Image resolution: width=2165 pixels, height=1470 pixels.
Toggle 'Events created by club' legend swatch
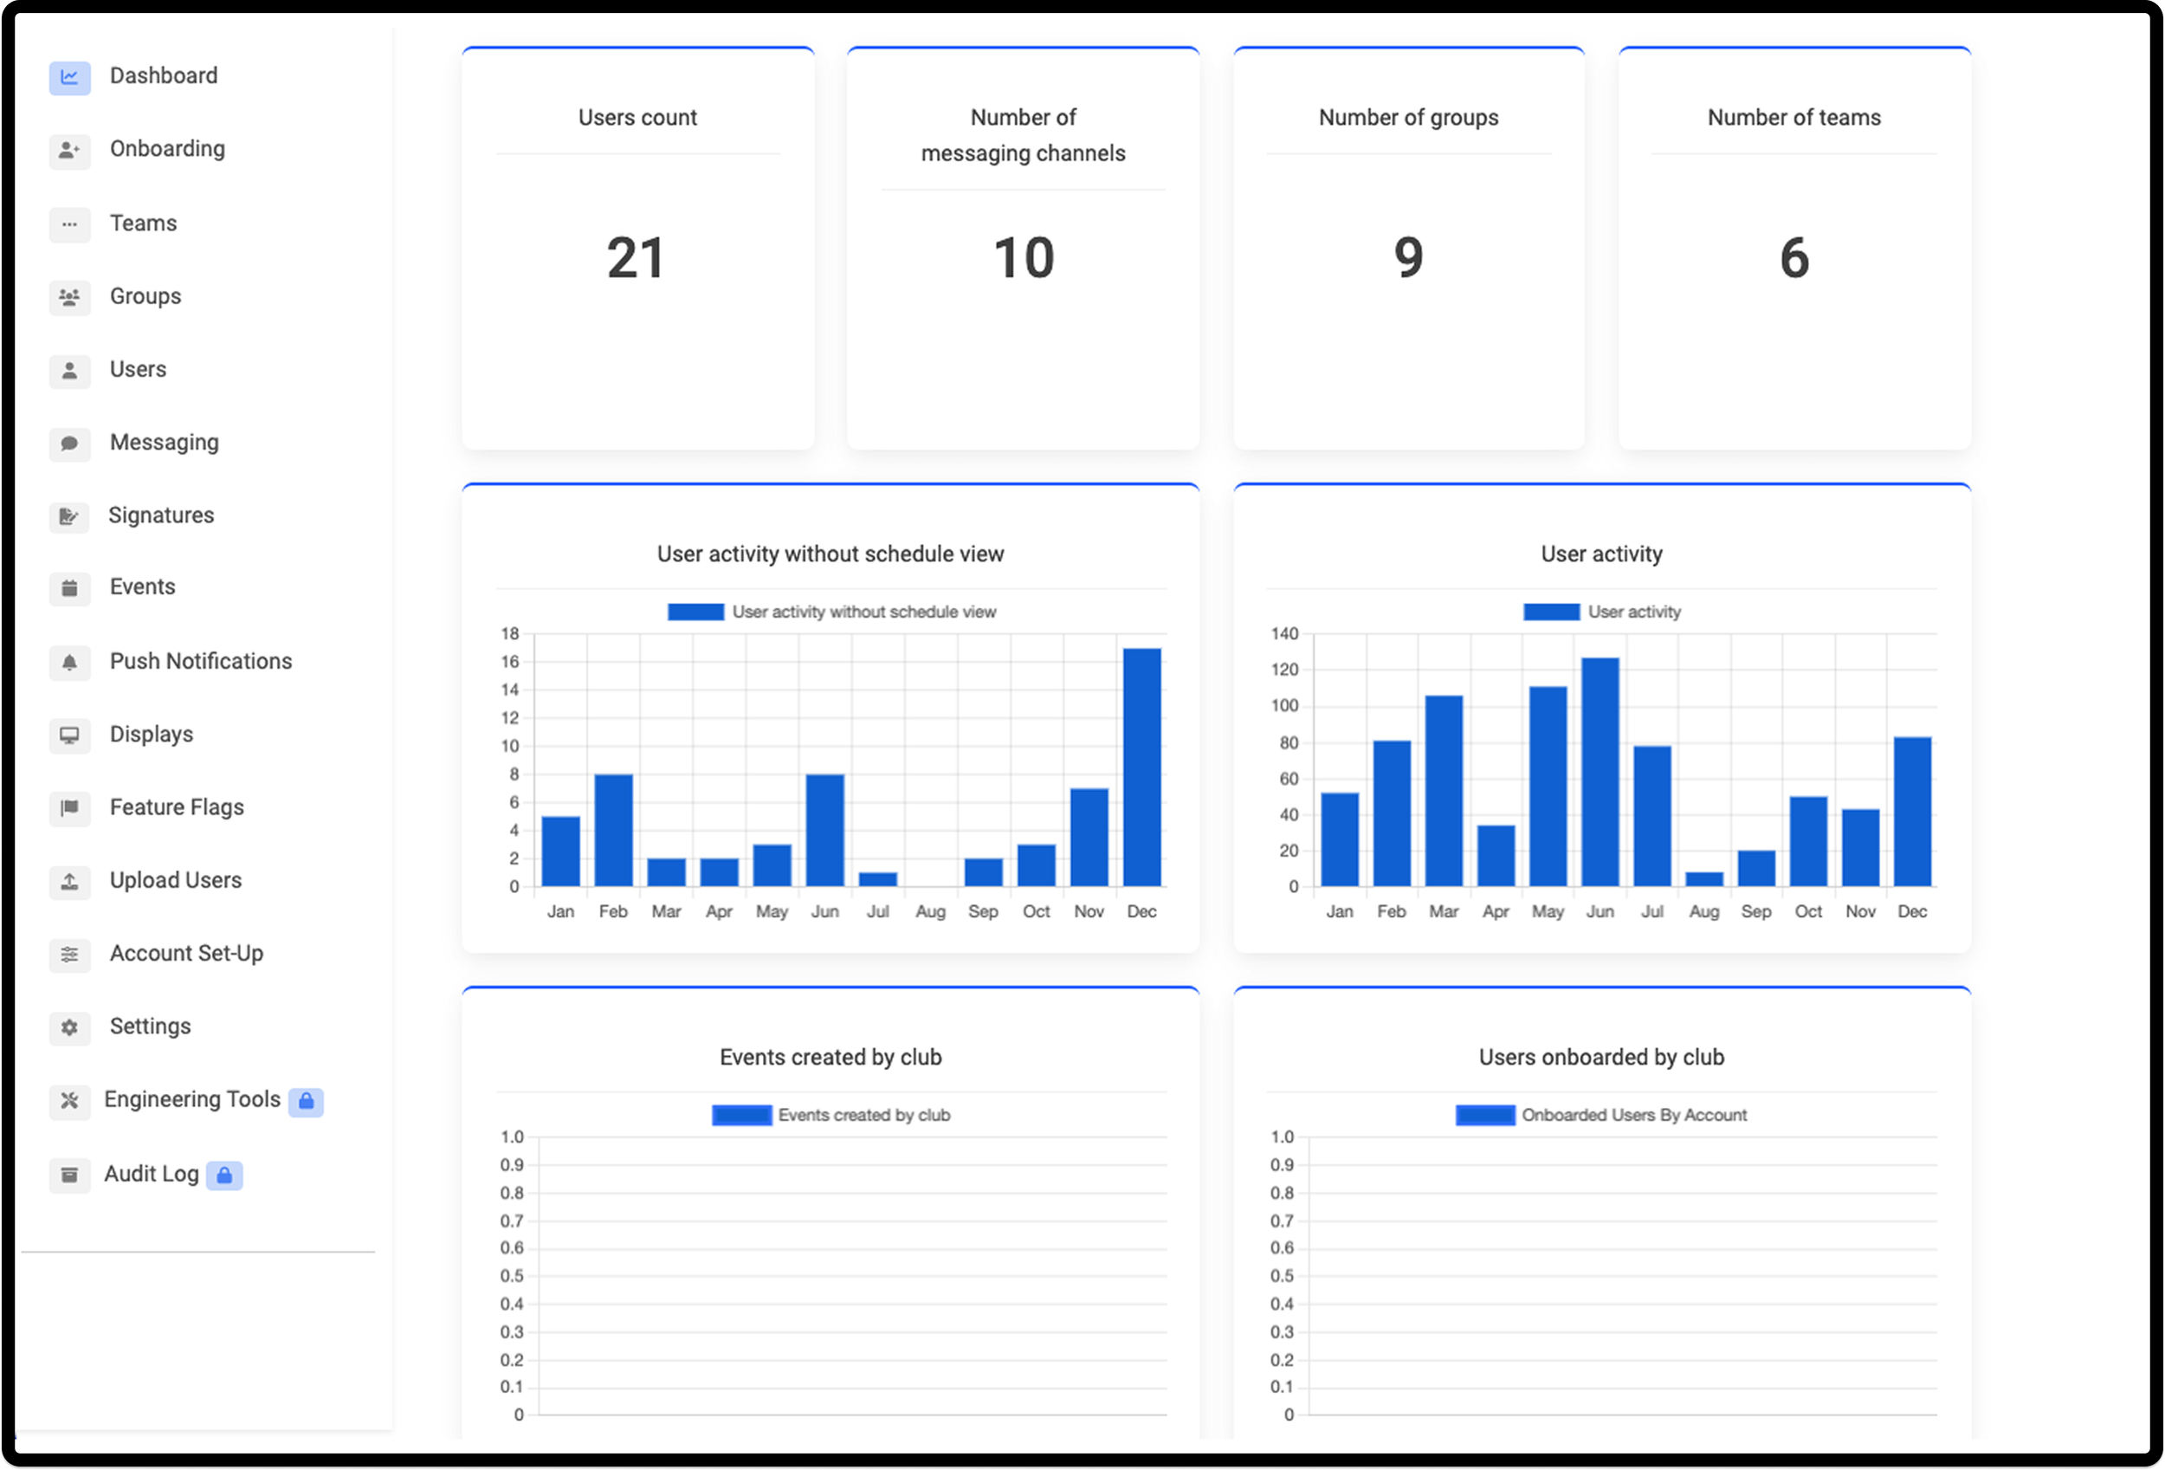point(741,1115)
